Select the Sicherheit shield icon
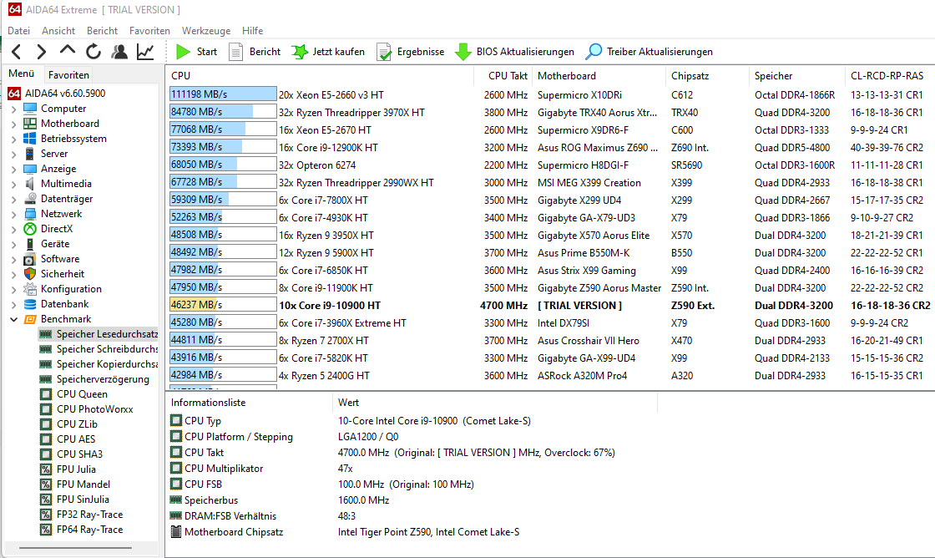Screen dimensions: 935x558 pos(30,274)
